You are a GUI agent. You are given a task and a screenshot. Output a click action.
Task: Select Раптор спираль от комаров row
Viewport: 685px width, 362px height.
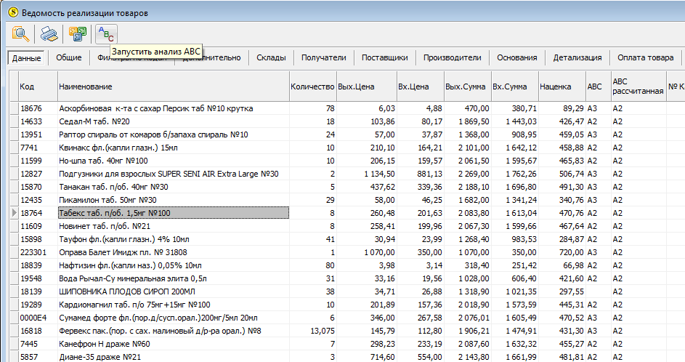click(347, 134)
